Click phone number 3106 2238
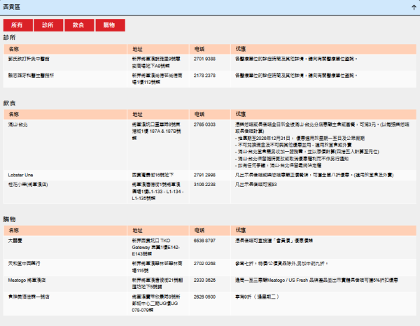The image size is (420, 326). tap(204, 185)
